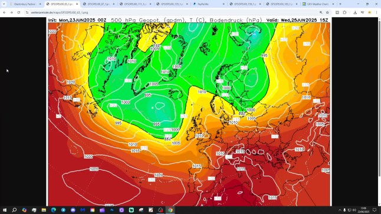381x214 pixels.
Task: Switch to the UKV Weather Charts tab
Action: coord(318,4)
